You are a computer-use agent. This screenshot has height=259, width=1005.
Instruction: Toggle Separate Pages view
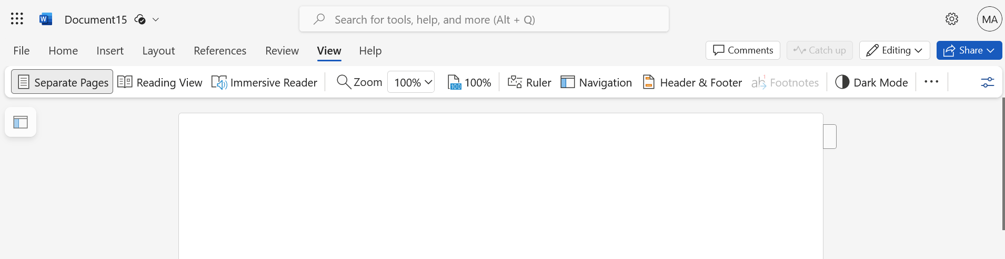(62, 82)
